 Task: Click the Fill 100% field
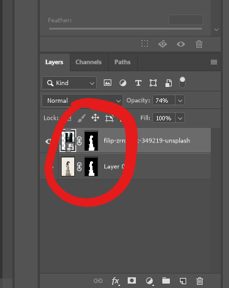[x=164, y=118]
